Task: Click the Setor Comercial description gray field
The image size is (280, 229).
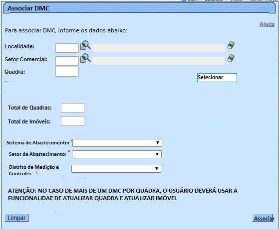Action: [159, 61]
